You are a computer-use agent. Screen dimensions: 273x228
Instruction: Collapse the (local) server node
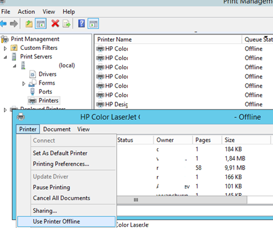(x=15, y=66)
